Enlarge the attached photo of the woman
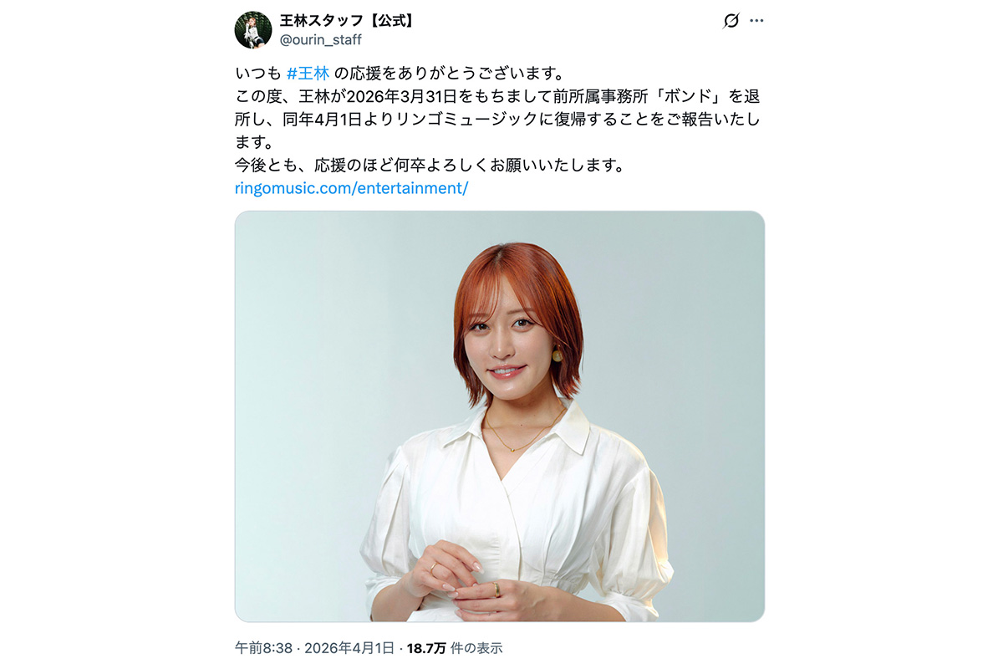The image size is (1003, 669). (500, 416)
